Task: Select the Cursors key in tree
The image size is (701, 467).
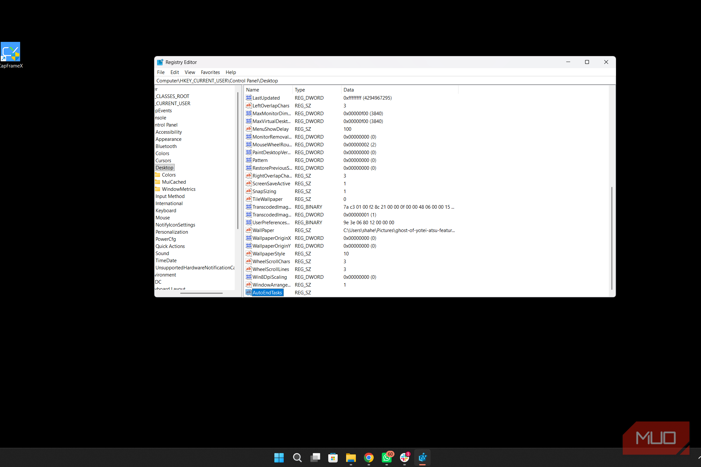Action: (163, 161)
